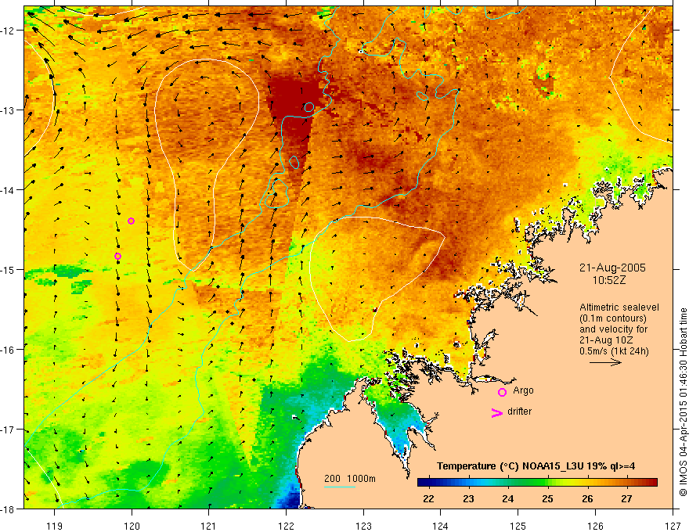The width and height of the screenshot is (689, 532).
Task: Click the "and velocity for" caption line
Action: tap(613, 329)
